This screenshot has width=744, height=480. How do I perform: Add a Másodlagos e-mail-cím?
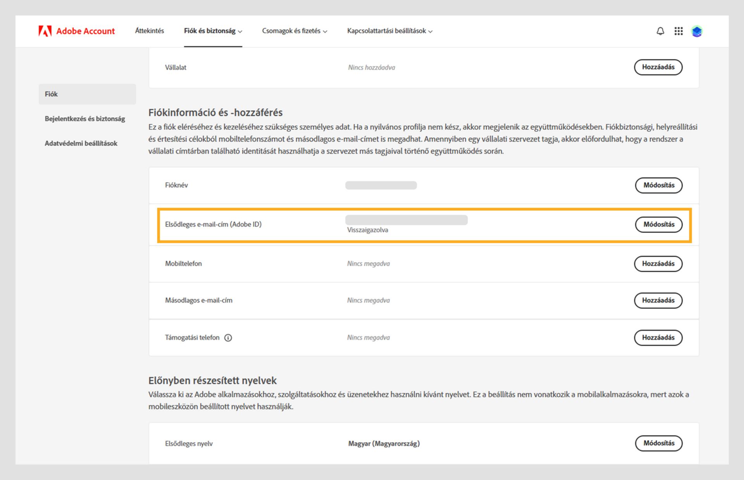[x=658, y=300]
